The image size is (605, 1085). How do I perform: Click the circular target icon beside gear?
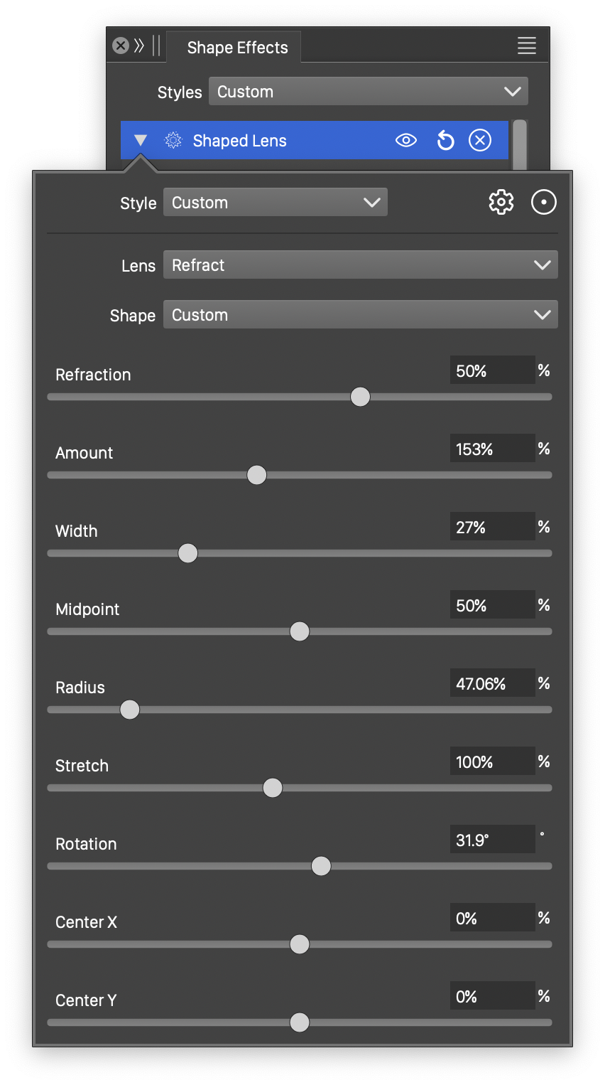544,203
